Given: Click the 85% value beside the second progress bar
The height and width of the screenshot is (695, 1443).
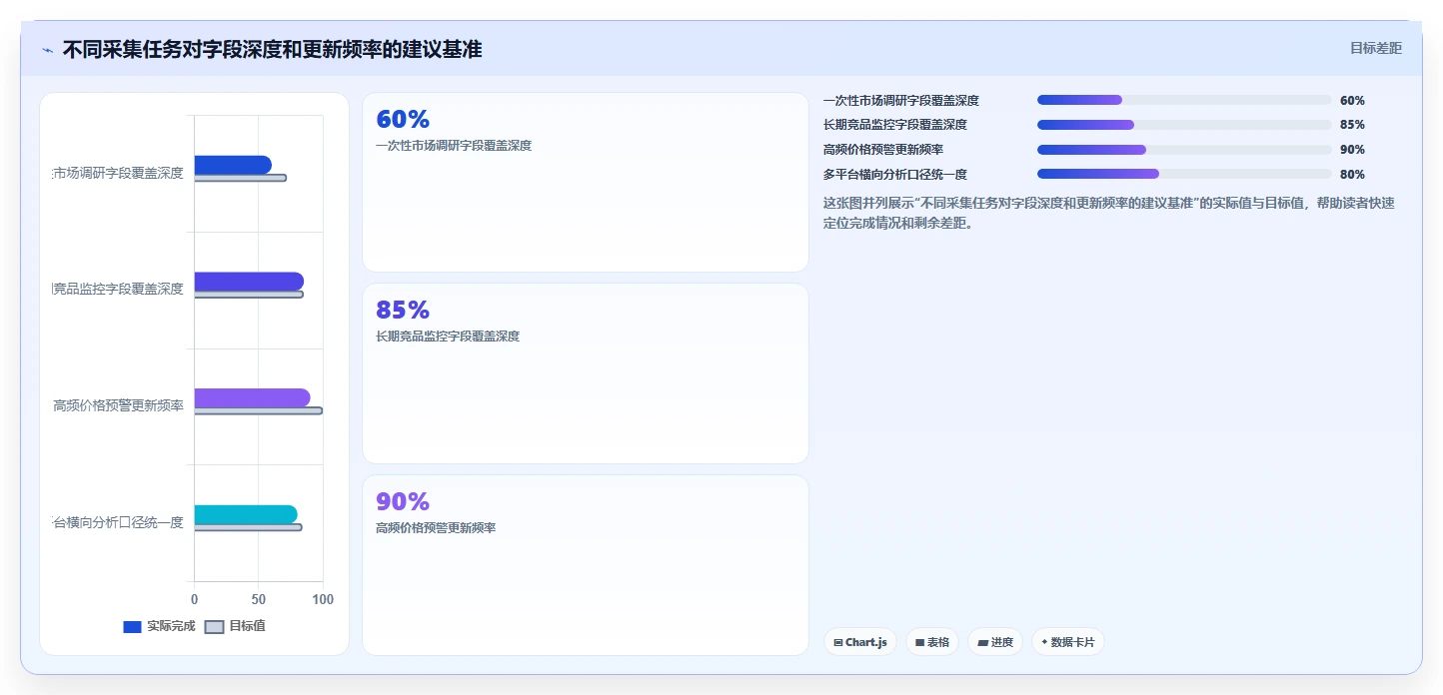Looking at the screenshot, I should (1352, 125).
